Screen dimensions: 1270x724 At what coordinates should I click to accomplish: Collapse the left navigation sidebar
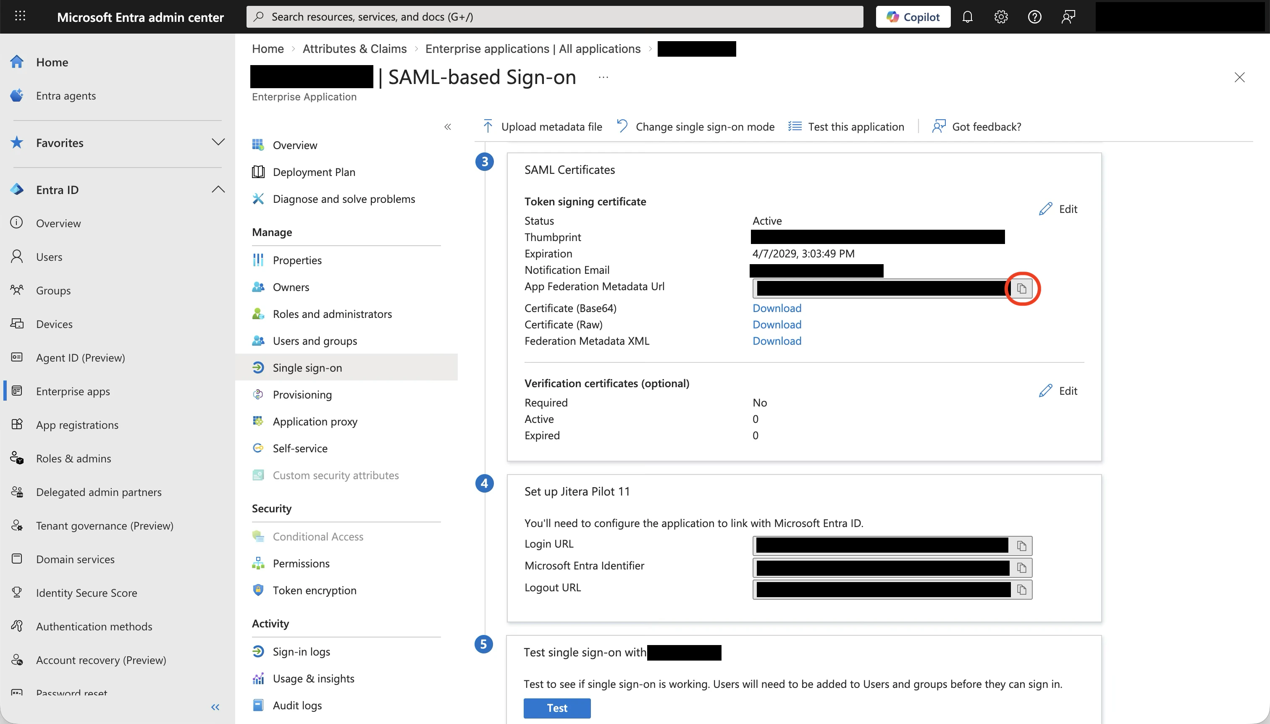point(215,707)
